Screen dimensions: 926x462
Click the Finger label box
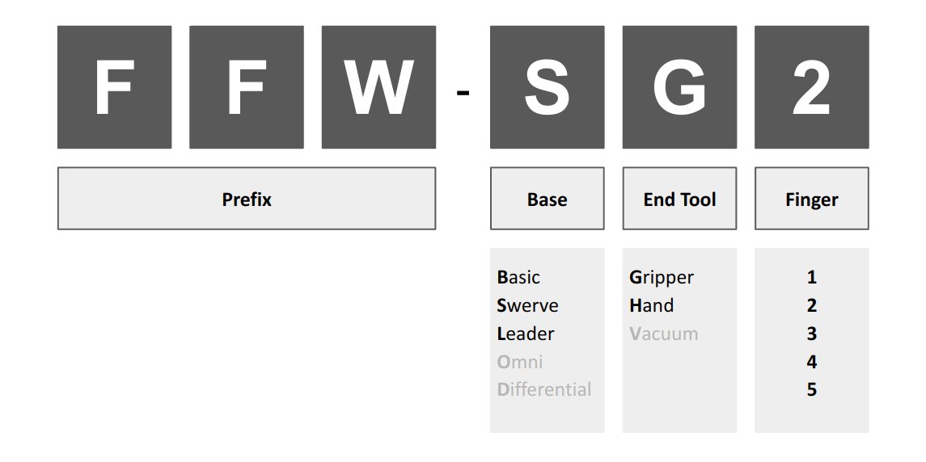pos(812,198)
